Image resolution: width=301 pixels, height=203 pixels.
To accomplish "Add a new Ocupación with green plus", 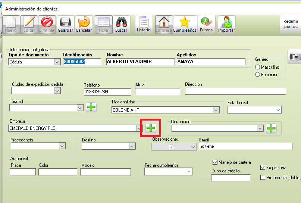I will tap(271, 128).
